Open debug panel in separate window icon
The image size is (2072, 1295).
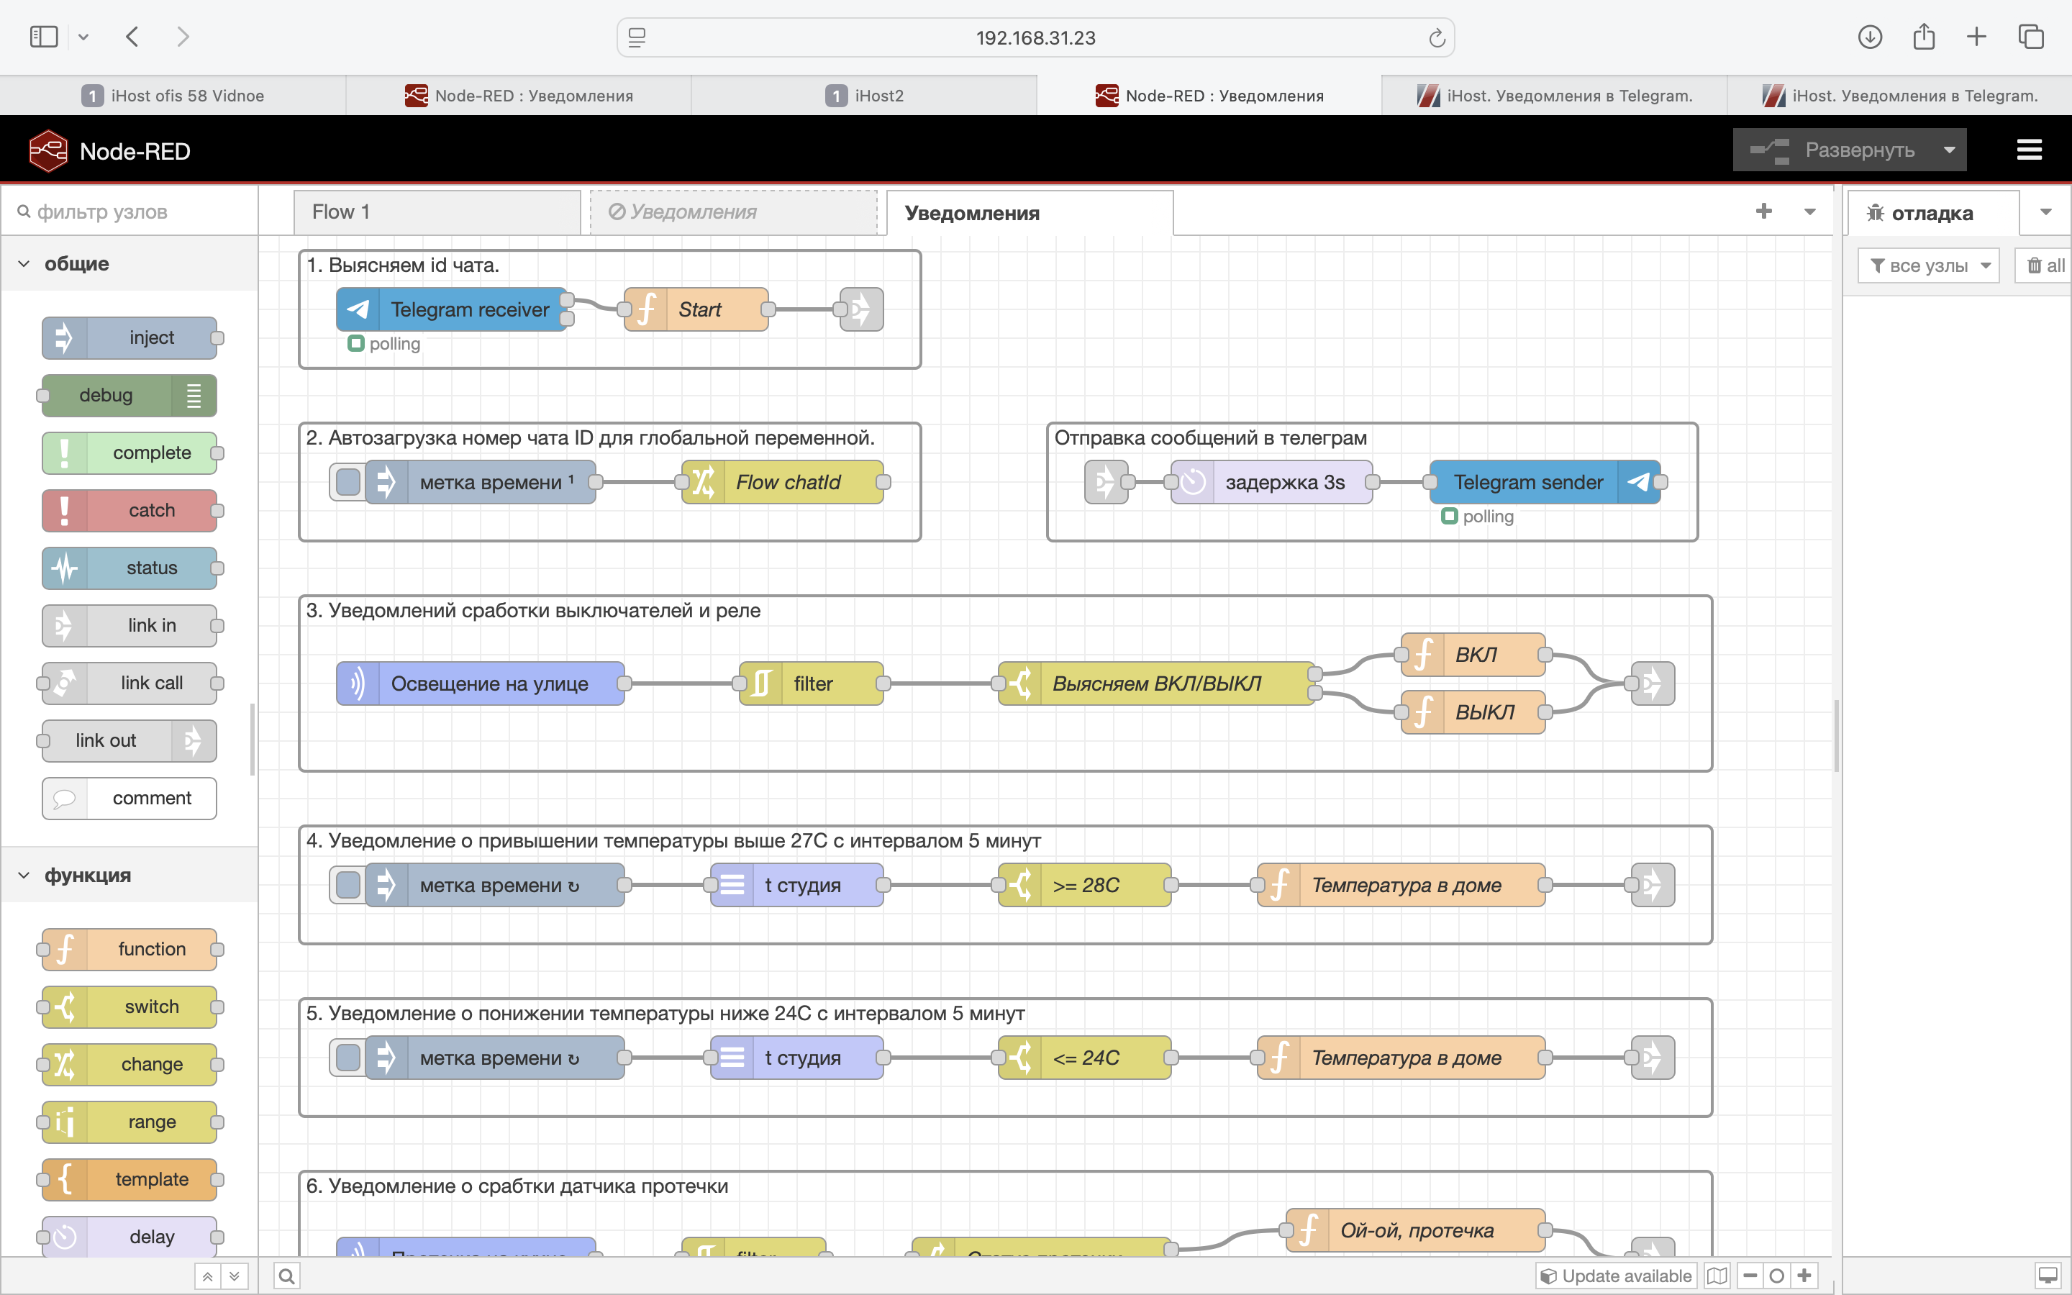[x=2048, y=1276]
